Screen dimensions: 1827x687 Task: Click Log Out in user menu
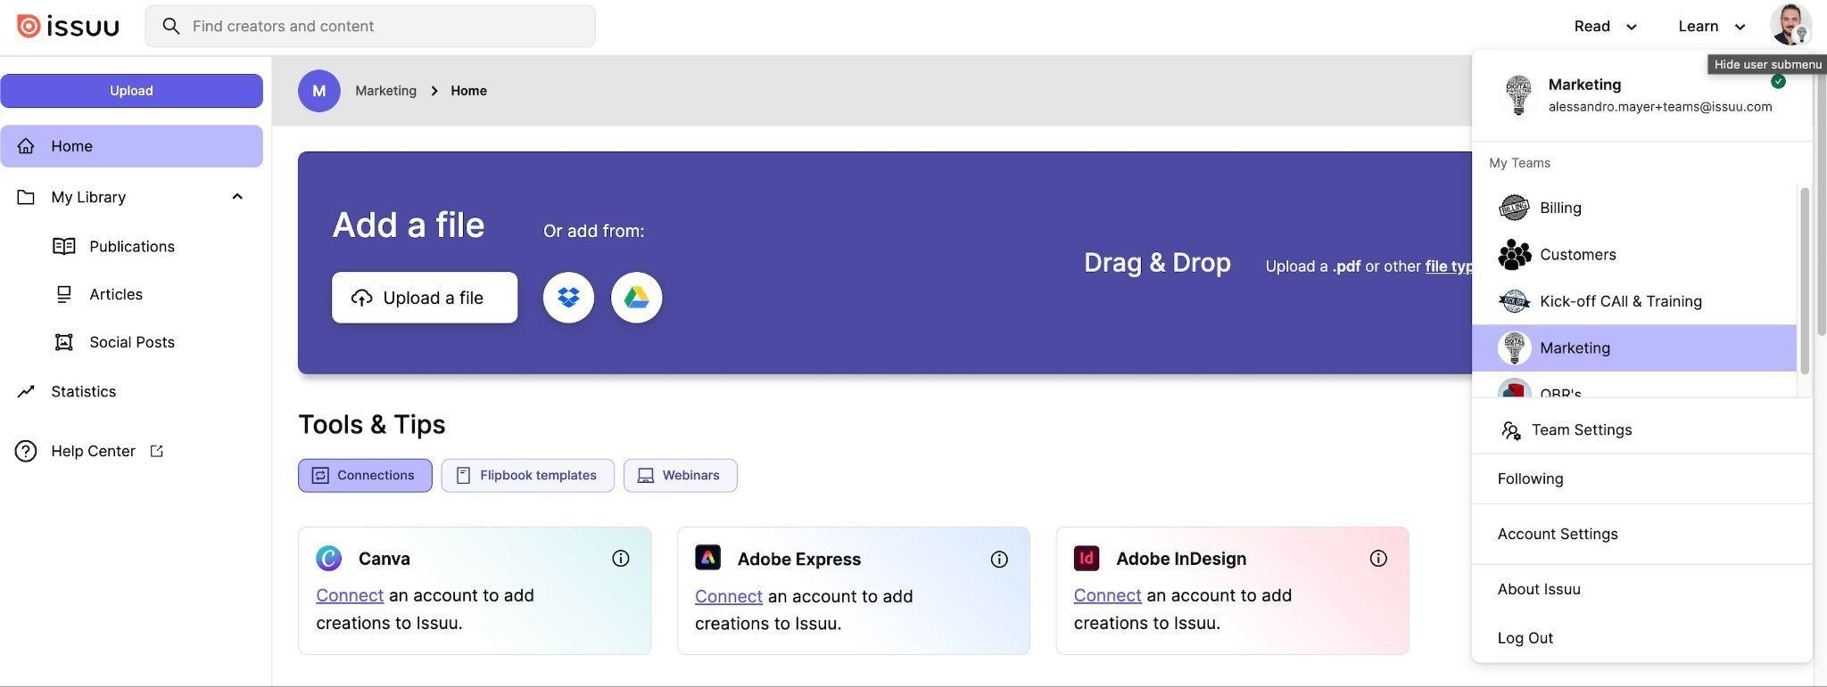[x=1525, y=638]
